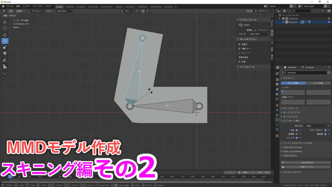The height and width of the screenshot is (187, 332).
Task: Select the Measure tool
Action: (x=5, y=66)
